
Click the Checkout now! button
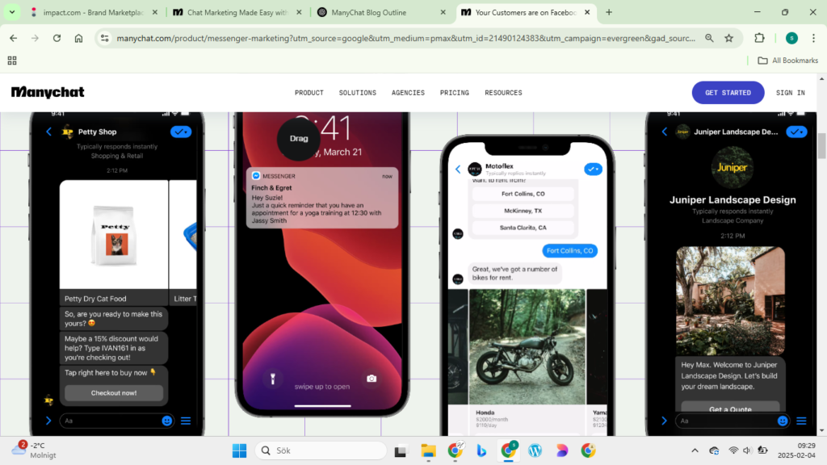(114, 393)
